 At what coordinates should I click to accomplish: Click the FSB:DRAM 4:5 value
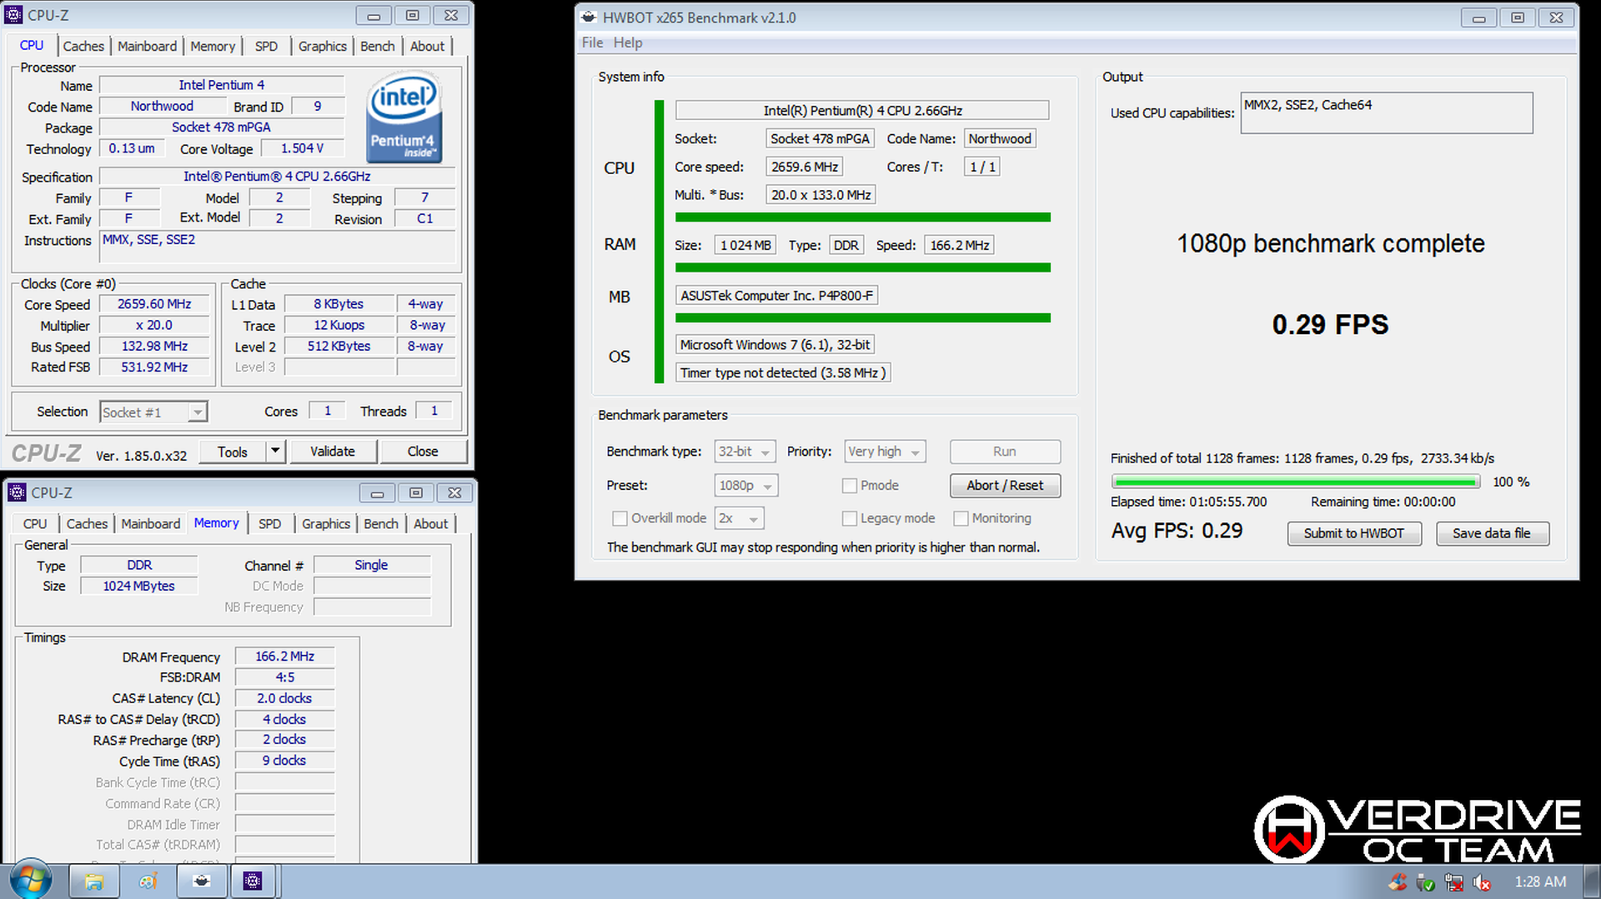point(284,677)
